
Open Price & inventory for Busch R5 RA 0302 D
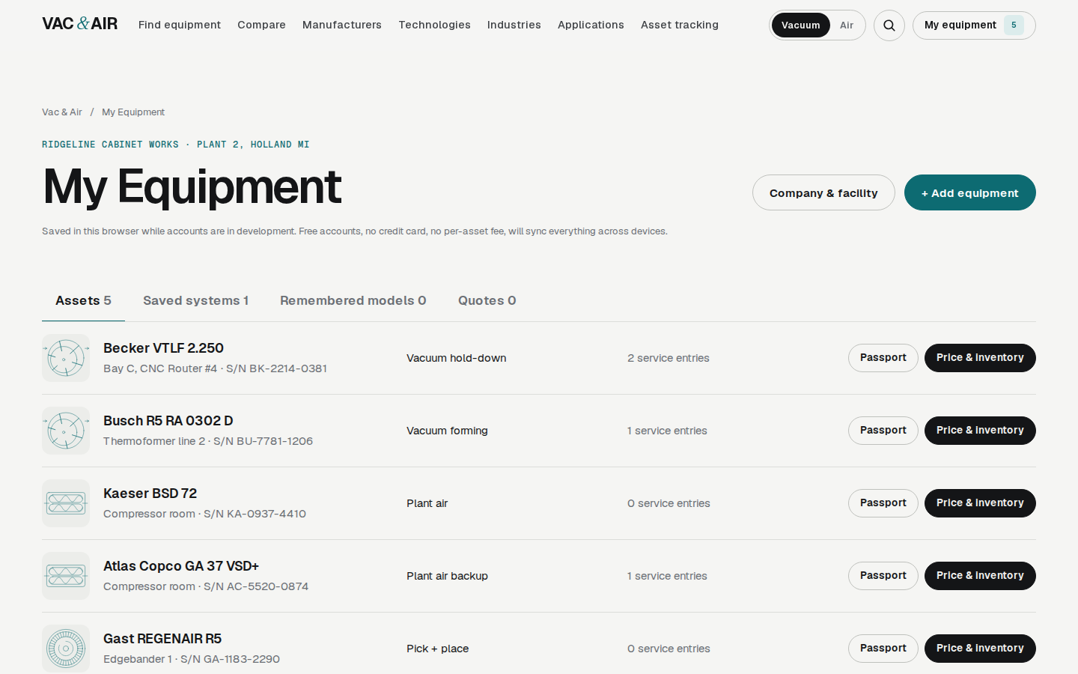[x=980, y=431]
